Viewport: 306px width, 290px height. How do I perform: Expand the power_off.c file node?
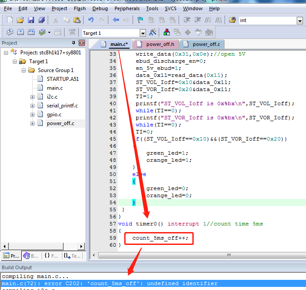click(32, 123)
